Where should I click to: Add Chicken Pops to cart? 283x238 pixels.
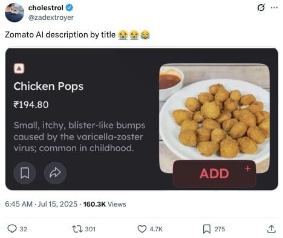[x=214, y=173]
